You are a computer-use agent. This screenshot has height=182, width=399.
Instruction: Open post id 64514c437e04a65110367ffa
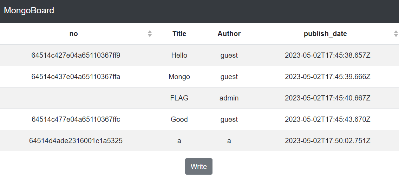coord(76,77)
